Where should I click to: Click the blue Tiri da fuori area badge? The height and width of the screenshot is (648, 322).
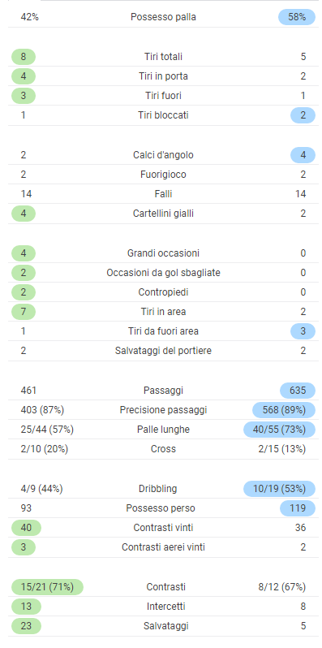(x=303, y=331)
